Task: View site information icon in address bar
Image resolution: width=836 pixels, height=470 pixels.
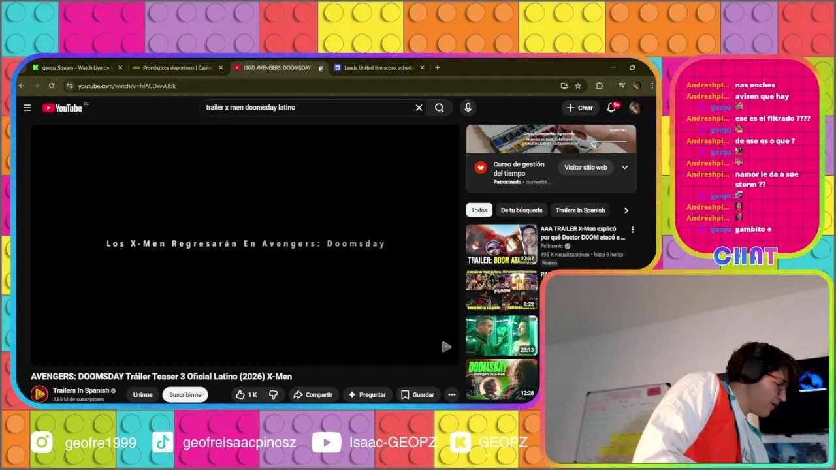Action: (x=69, y=86)
